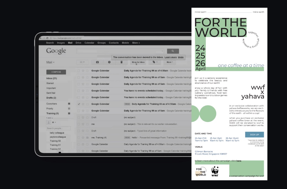The image size is (287, 189).
Task: Open the More actions dropdown in toolbar
Action: 170,62
